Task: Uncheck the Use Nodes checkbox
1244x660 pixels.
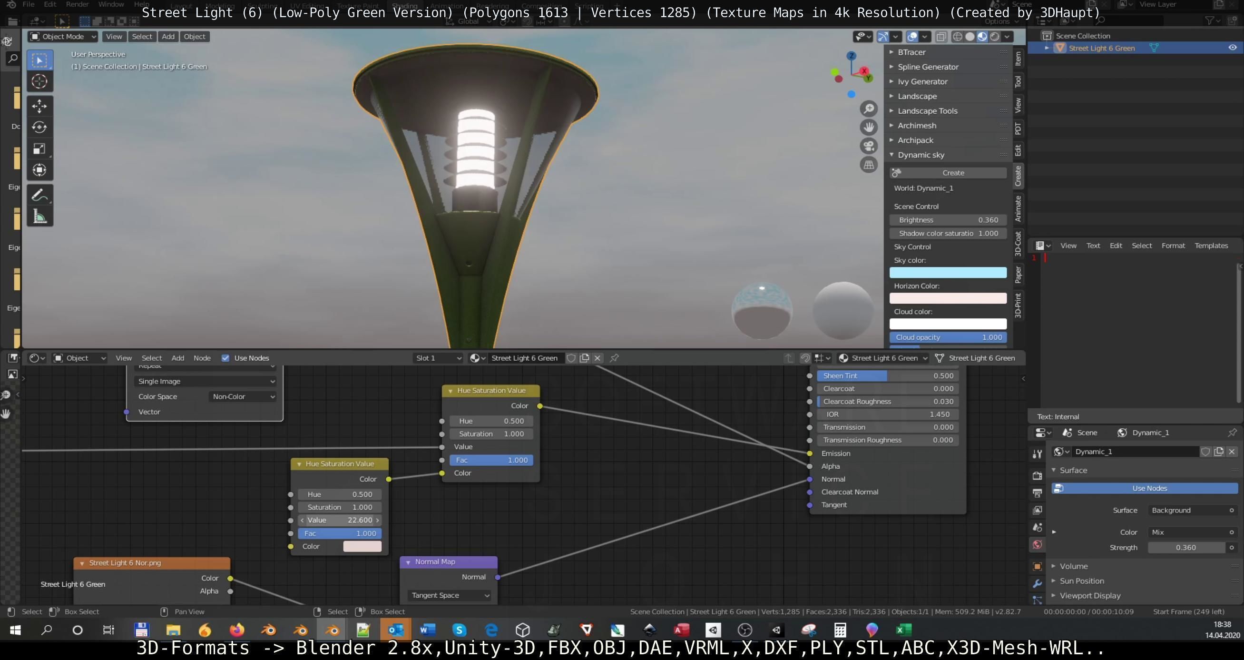Action: pos(225,358)
